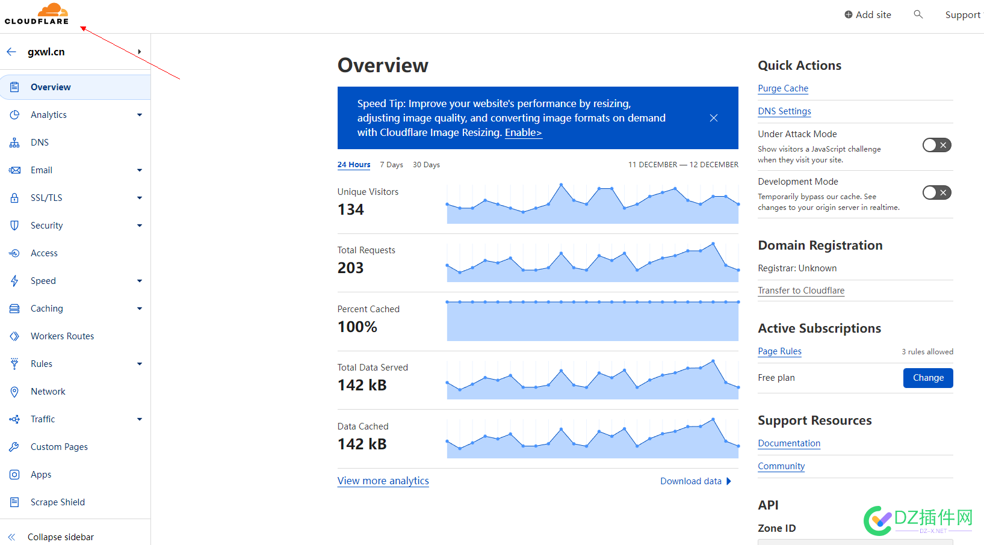Expand the Security submenu arrow
The width and height of the screenshot is (984, 545).
point(140,226)
